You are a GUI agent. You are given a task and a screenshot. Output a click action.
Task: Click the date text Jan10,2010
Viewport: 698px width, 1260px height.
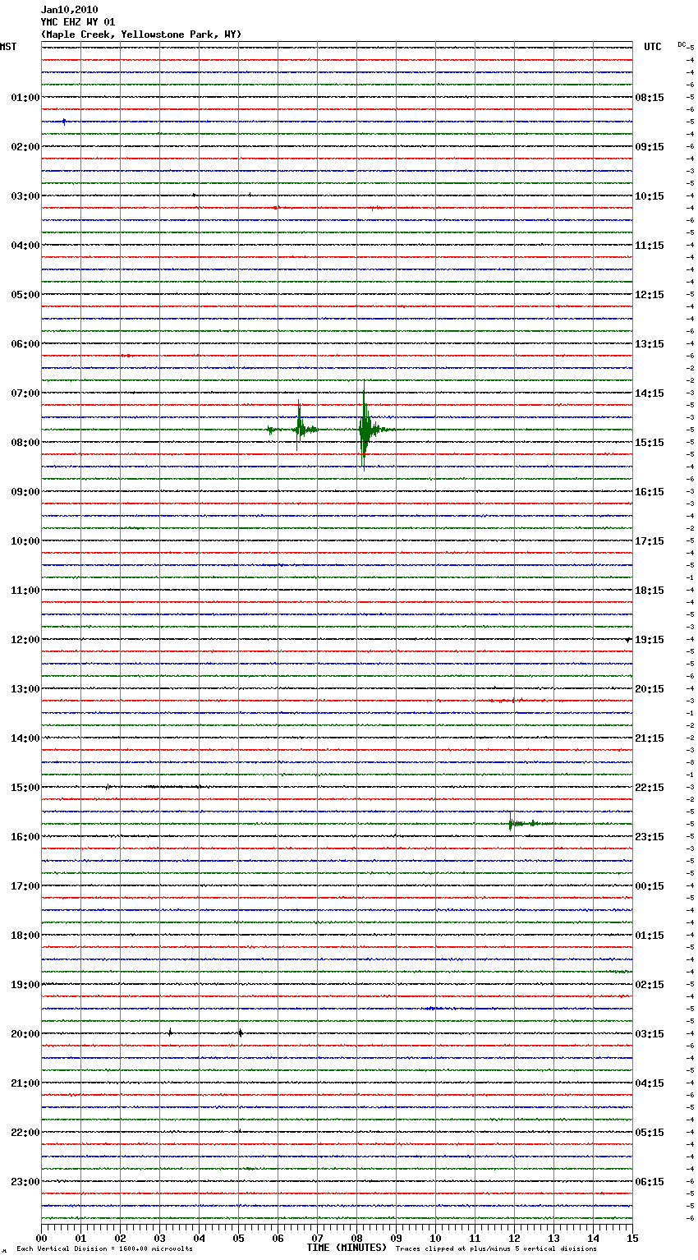69,10
